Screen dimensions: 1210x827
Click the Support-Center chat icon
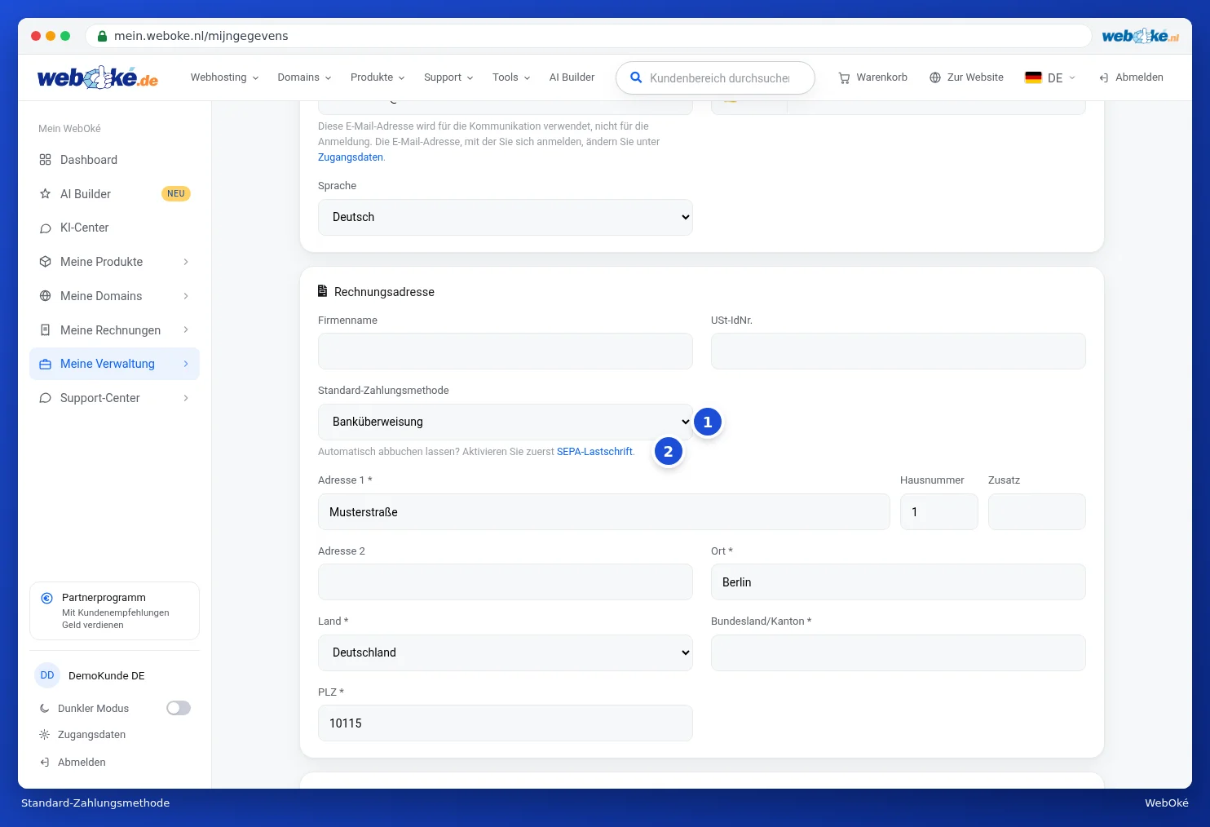tap(46, 398)
